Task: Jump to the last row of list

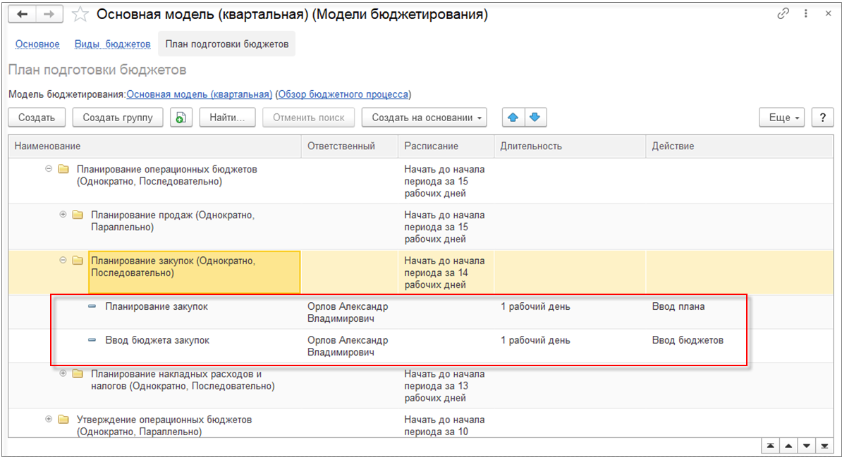Action: click(x=823, y=446)
